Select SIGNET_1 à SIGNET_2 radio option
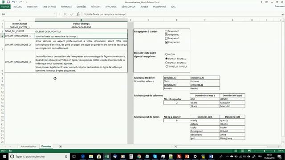This screenshot has height=160, width=285. pyautogui.click(x=166, y=59)
